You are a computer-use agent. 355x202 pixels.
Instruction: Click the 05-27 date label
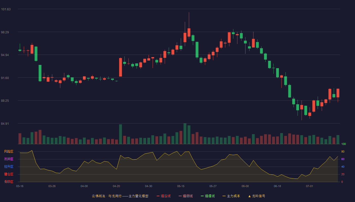coord(213,186)
